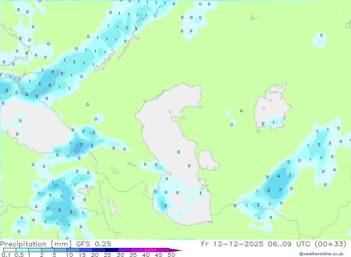The image size is (351, 257).
Task: Pick the 5–10 mm blue legend swatch
Action: [60, 250]
